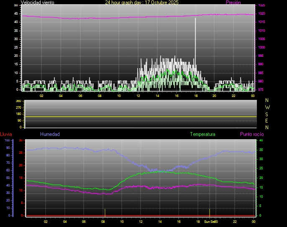The width and height of the screenshot is (287, 227).
Task: Click the 'S' compass direction letter
Action: pos(267,114)
